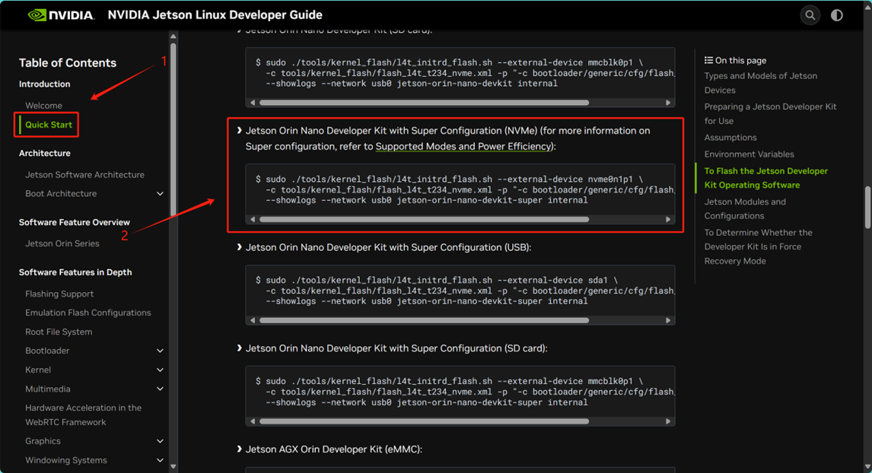Image resolution: width=872 pixels, height=473 pixels.
Task: Open the Bootloader page
Action: [47, 351]
